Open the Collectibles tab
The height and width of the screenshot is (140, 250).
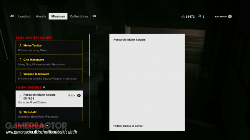pyautogui.click(x=79, y=16)
